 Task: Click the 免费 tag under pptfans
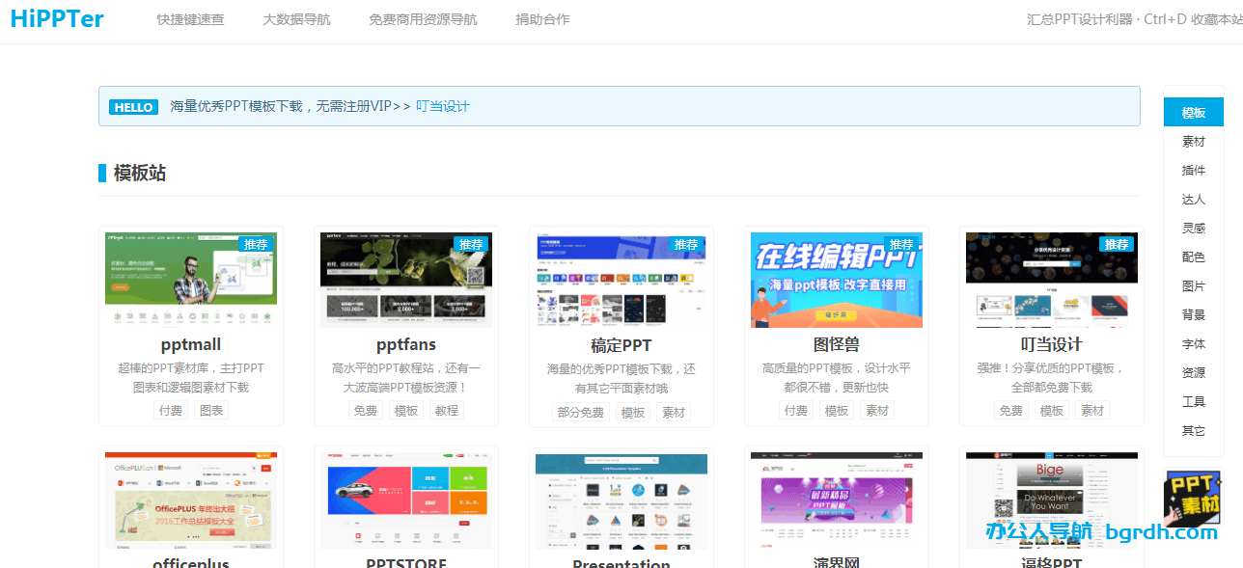(x=366, y=410)
